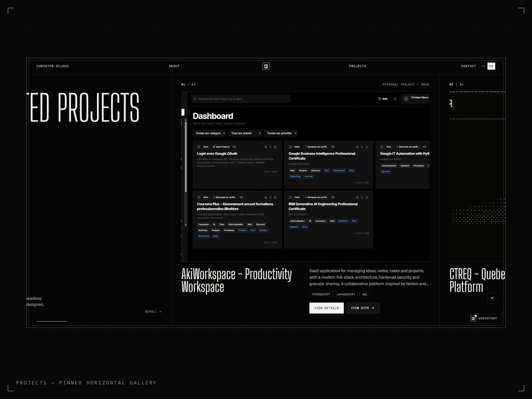Open the Christen Dijoux user menu
532x399 pixels.
coord(415,99)
